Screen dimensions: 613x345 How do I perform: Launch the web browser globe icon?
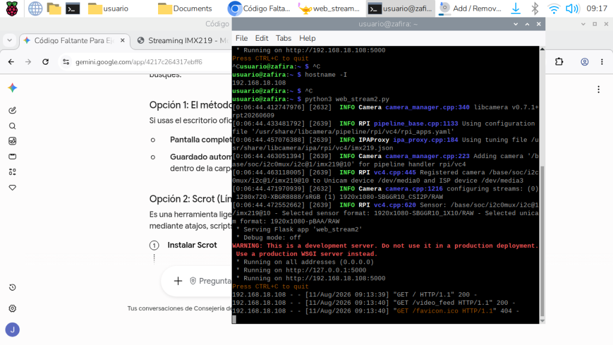point(35,8)
